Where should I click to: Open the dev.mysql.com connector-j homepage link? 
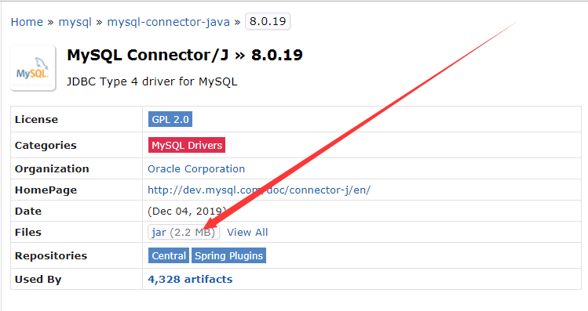click(259, 190)
